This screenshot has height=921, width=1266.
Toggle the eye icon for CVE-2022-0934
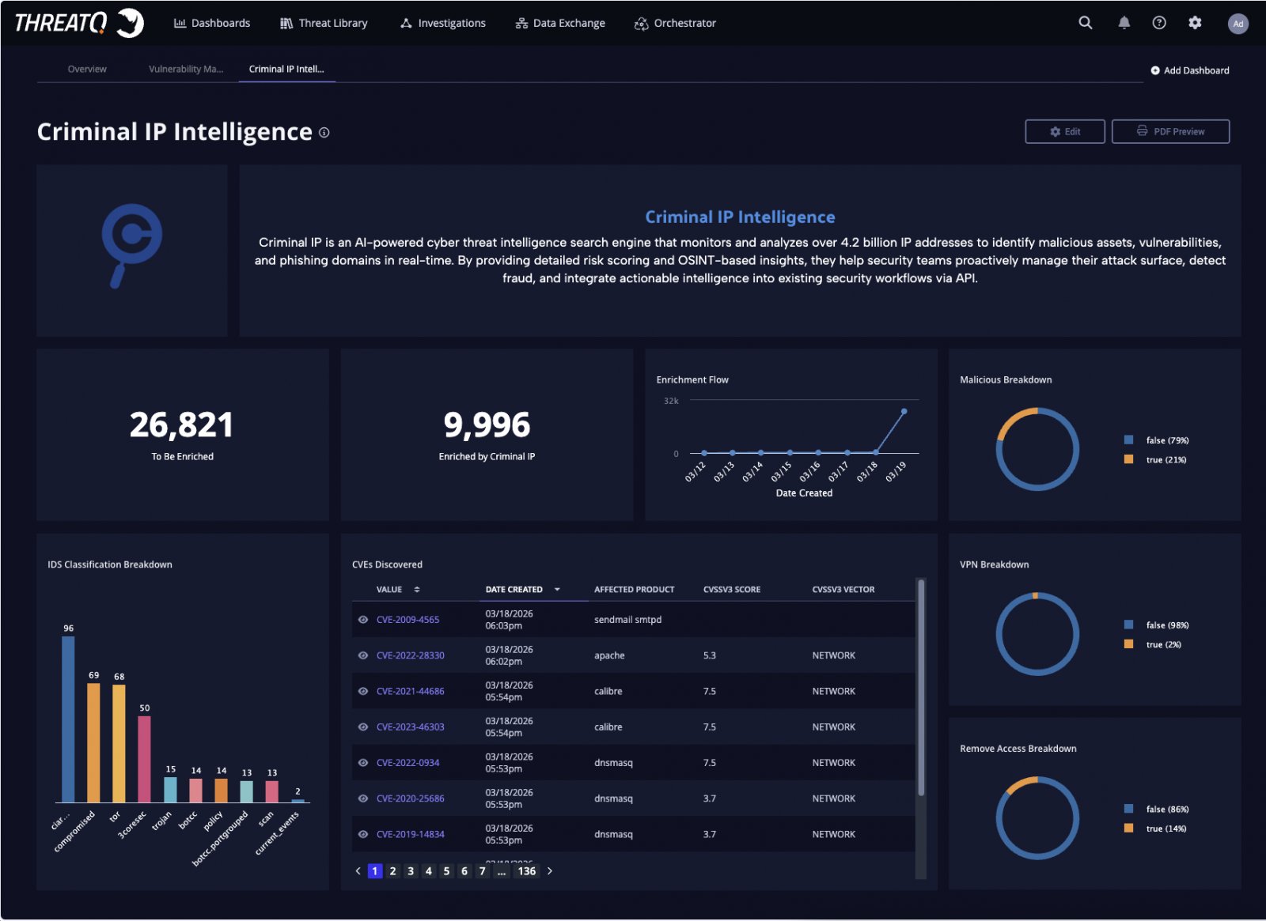point(363,763)
